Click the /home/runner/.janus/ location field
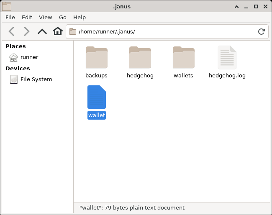272x215 pixels. tap(167, 31)
